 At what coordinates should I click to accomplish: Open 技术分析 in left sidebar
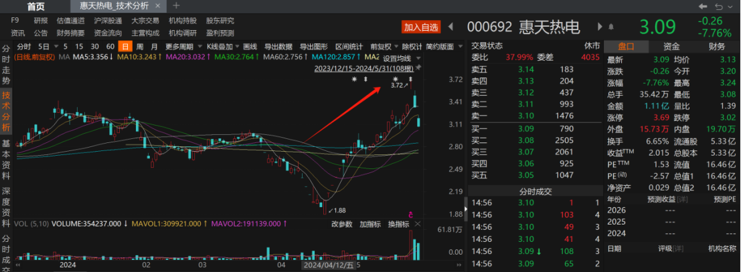click(5, 110)
